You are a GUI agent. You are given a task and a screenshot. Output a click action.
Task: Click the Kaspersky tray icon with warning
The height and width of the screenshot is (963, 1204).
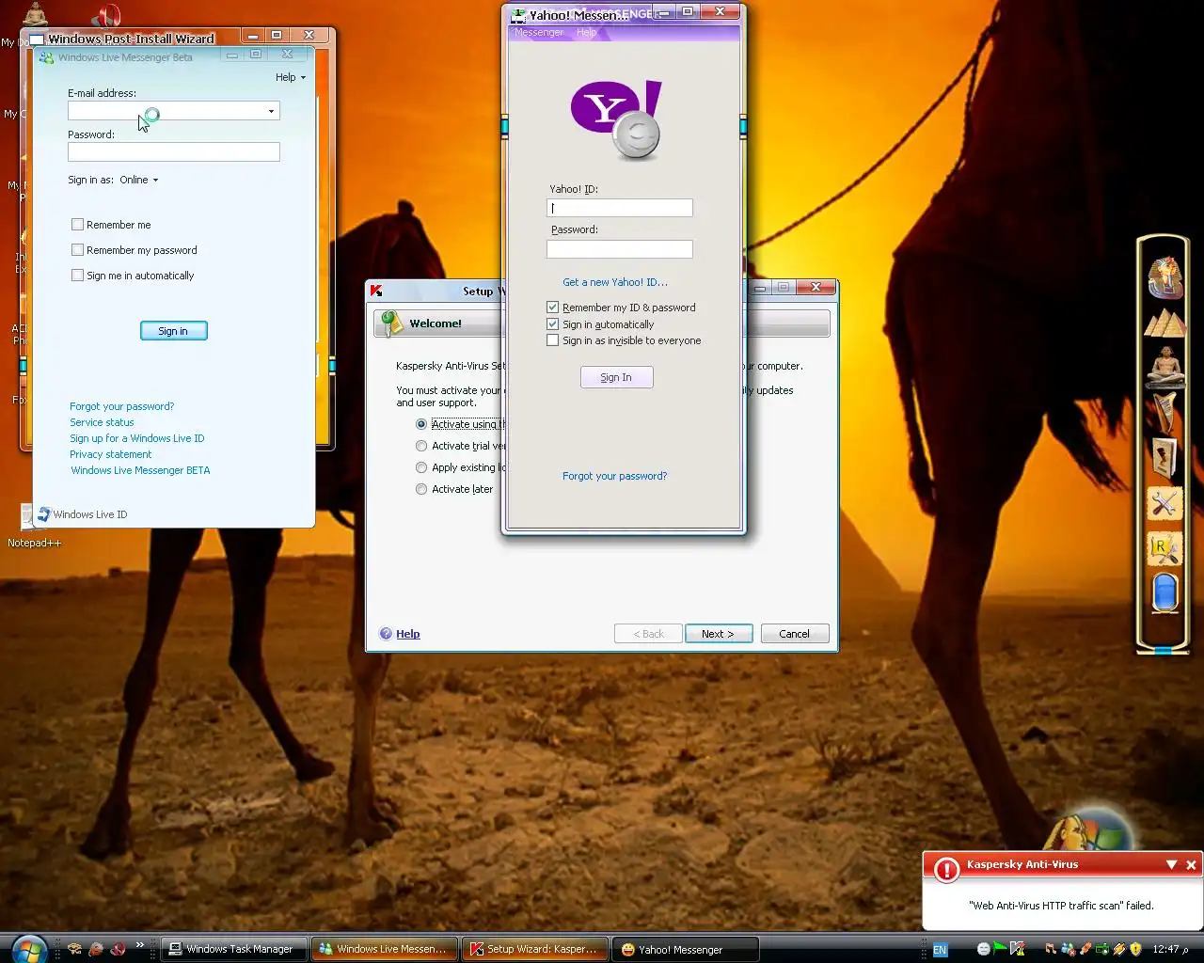tap(1017, 950)
